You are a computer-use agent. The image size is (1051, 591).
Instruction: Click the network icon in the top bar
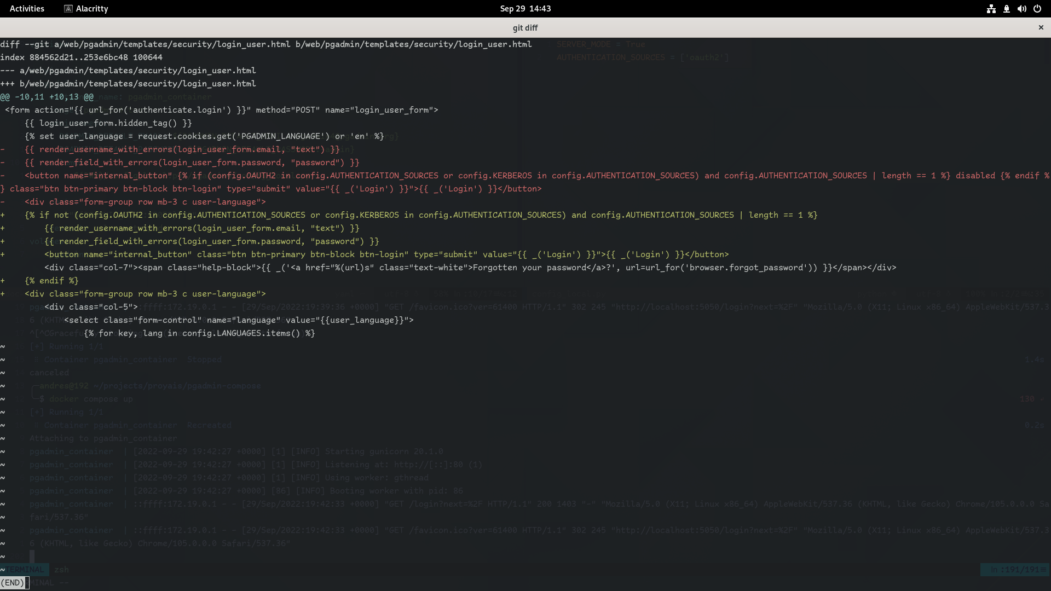click(x=991, y=9)
